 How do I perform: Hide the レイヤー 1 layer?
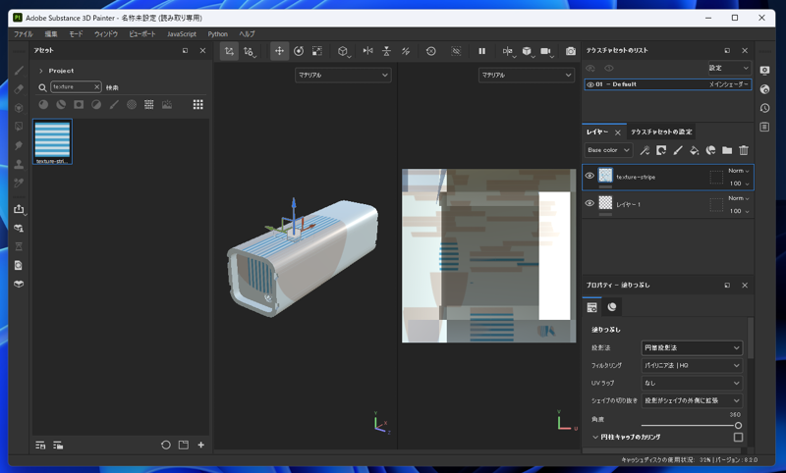pos(589,203)
